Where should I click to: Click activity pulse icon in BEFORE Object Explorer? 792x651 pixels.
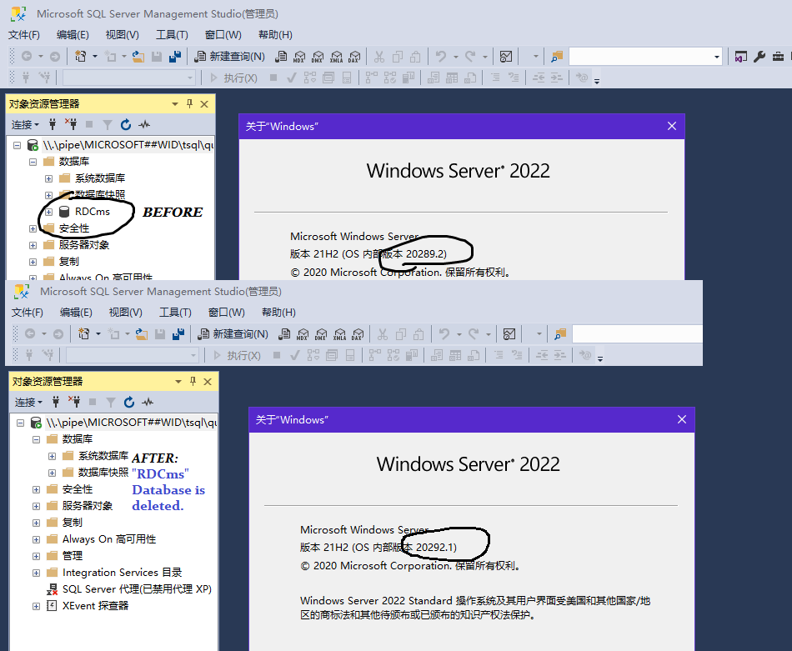click(144, 124)
